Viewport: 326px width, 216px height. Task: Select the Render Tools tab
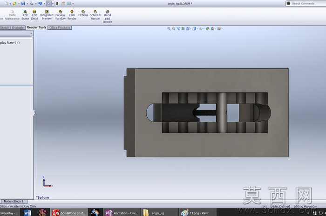(36, 27)
